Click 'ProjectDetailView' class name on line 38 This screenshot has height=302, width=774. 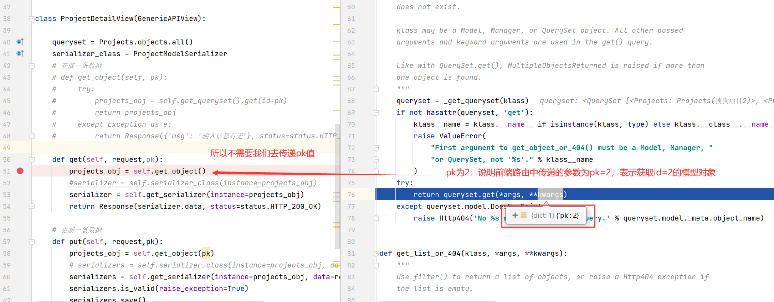coord(97,18)
